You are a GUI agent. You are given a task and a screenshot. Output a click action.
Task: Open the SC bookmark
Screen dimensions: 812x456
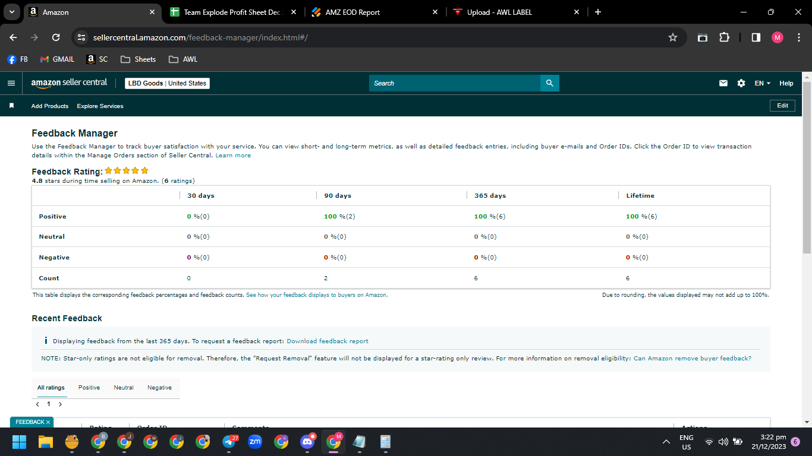coord(97,59)
